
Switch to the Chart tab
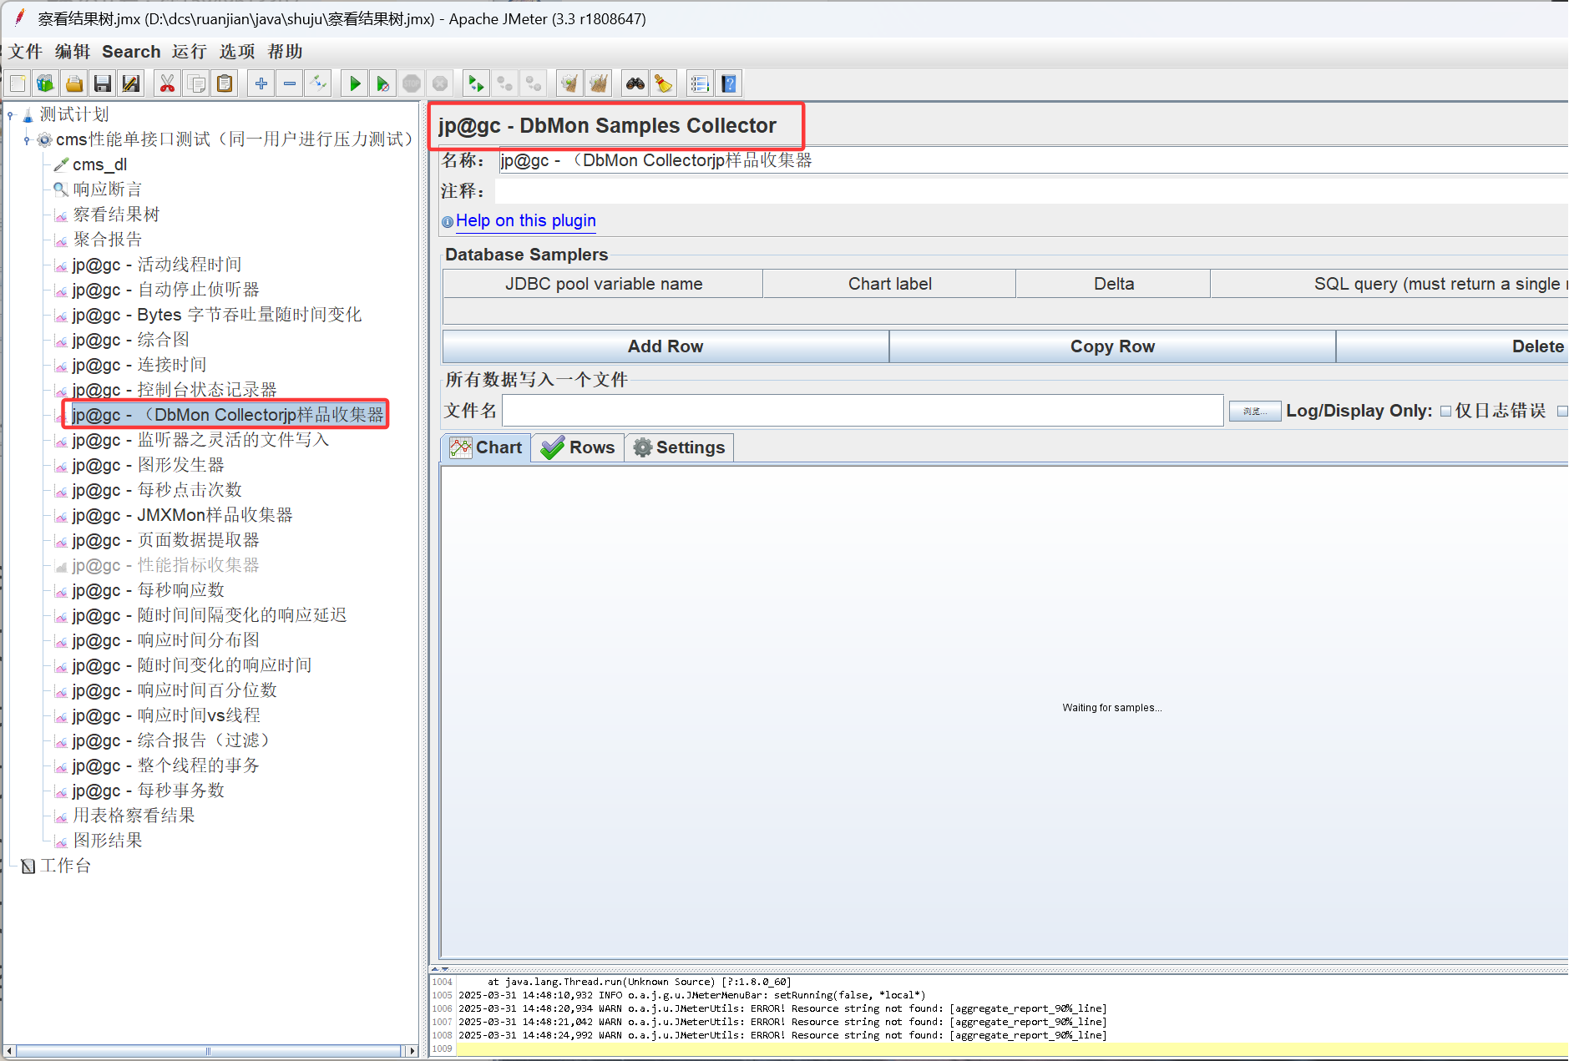486,447
